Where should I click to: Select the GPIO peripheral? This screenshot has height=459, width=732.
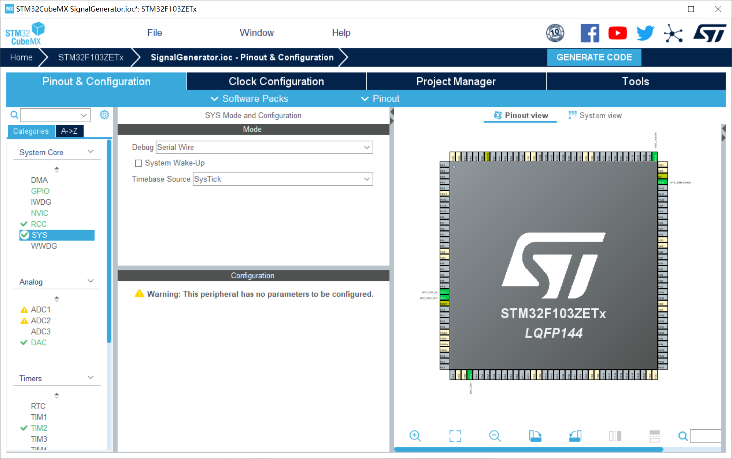tap(40, 191)
